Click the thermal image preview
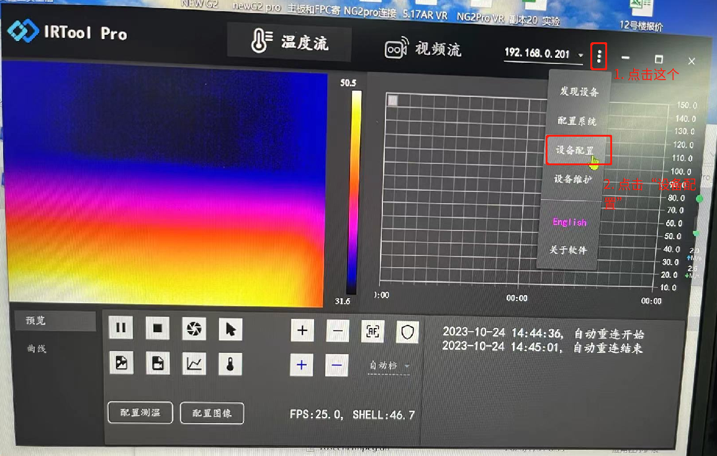This screenshot has height=456, width=717. 166,184
